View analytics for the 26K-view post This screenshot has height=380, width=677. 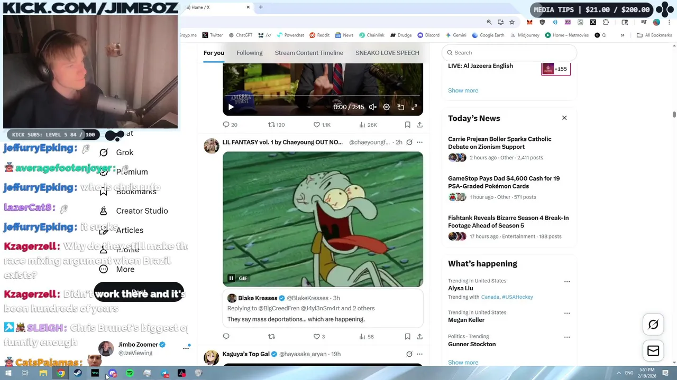(368, 125)
